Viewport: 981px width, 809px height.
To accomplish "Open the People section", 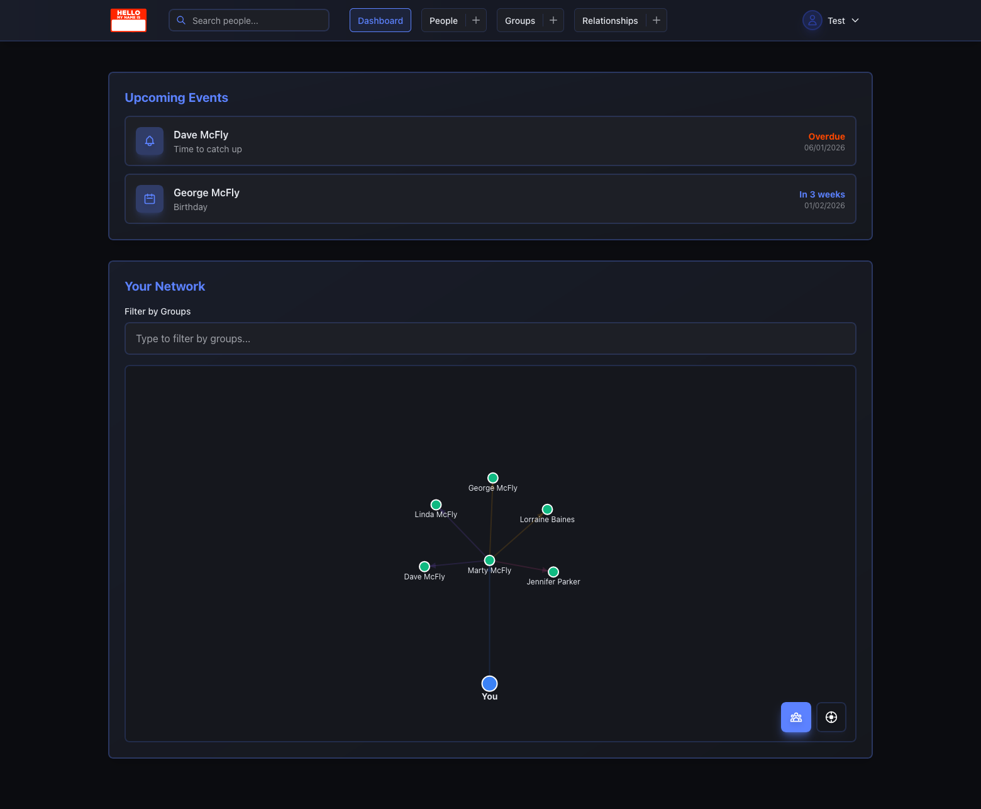I will coord(443,20).
